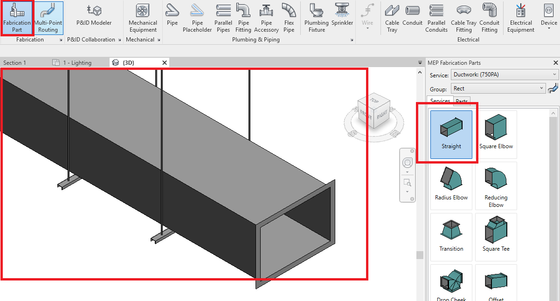Screen dimensions: 560x301
Task: Click the zoom tool on the navigation bar
Action: coord(407,182)
